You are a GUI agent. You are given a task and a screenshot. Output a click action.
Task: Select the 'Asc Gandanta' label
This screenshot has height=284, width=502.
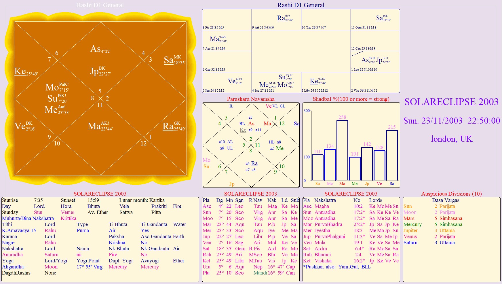click(x=157, y=236)
